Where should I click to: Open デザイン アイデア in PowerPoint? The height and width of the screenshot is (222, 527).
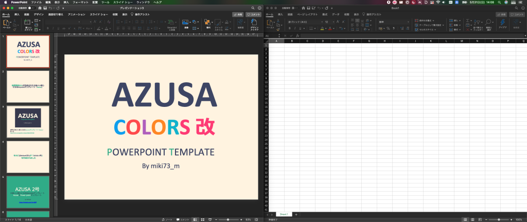254,25
